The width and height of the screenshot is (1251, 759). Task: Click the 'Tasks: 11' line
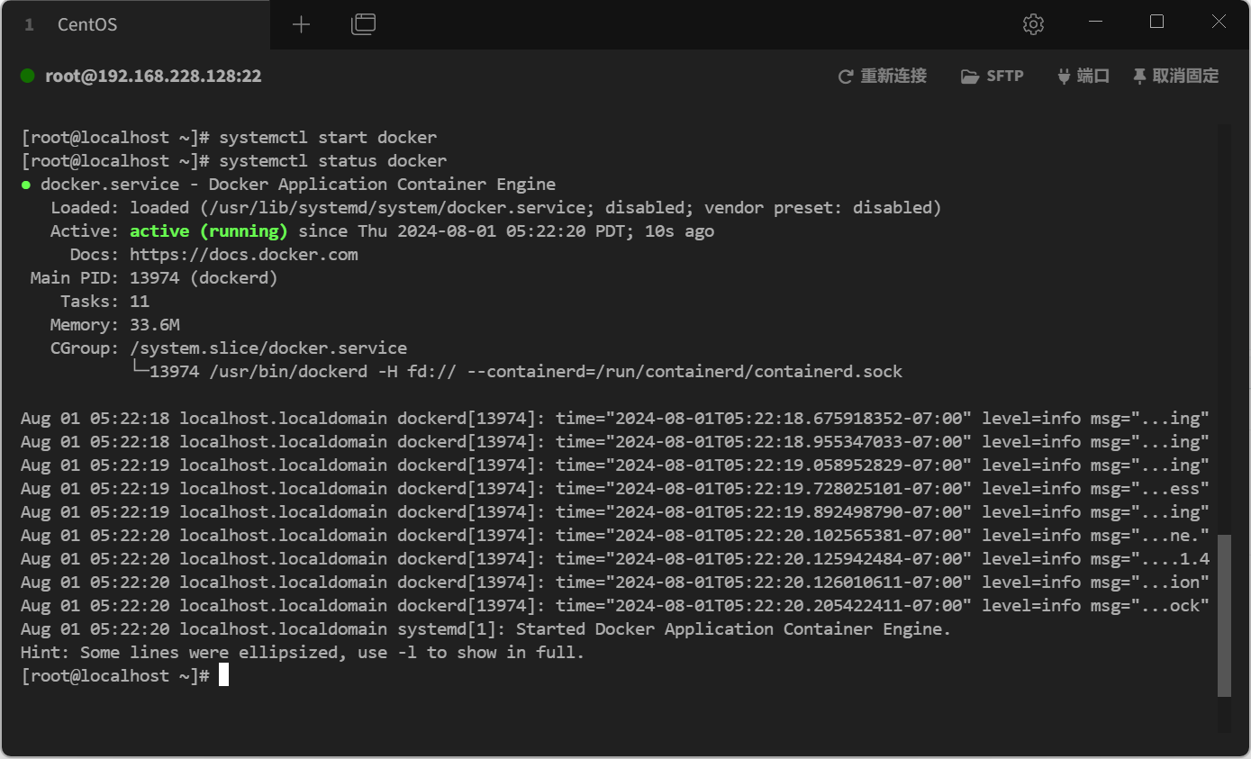[x=104, y=302]
